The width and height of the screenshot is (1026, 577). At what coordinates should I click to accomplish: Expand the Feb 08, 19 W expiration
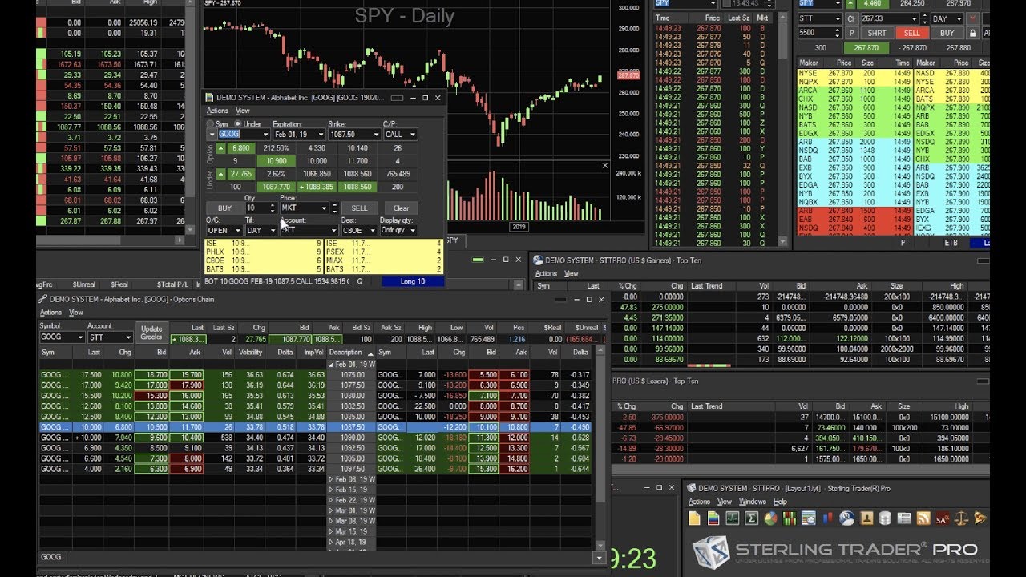click(x=331, y=478)
